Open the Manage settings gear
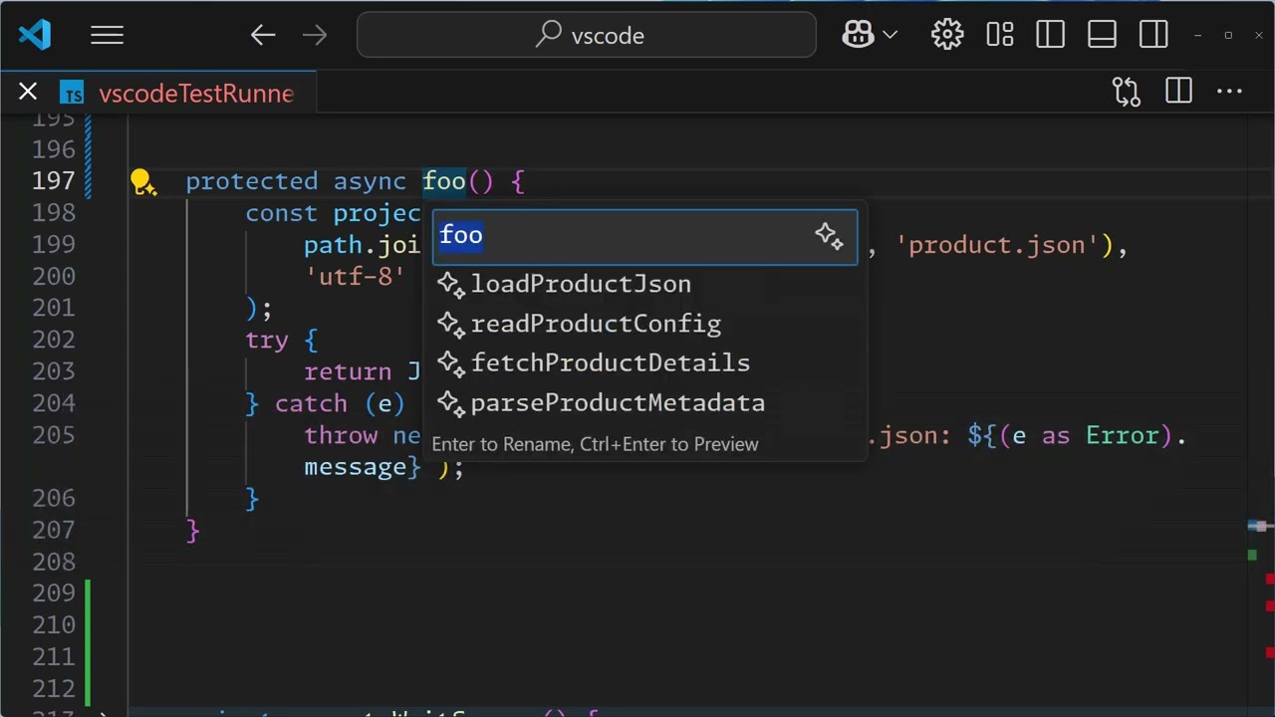 click(946, 35)
